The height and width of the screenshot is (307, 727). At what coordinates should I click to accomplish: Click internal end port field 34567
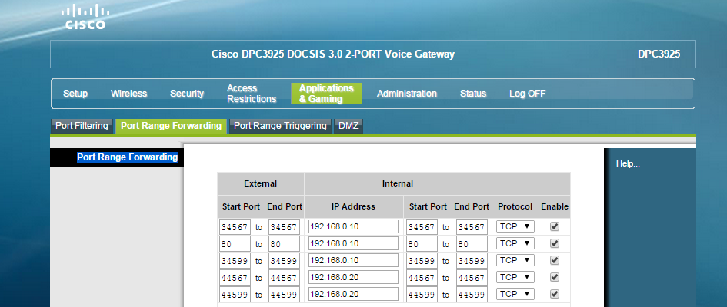[472, 226]
